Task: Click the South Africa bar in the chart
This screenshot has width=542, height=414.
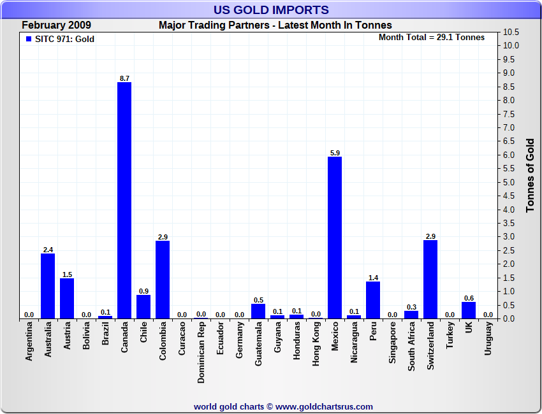Action: [411, 315]
